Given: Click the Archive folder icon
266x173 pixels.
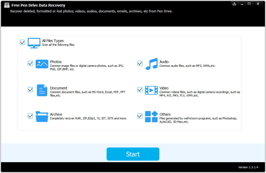Looking at the screenshot, I should 42,116.
